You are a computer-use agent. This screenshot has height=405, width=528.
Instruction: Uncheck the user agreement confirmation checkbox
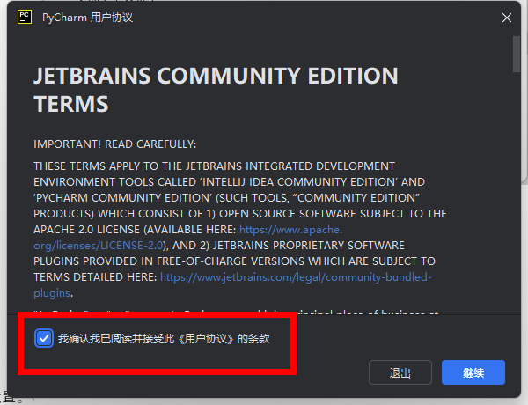(x=44, y=338)
